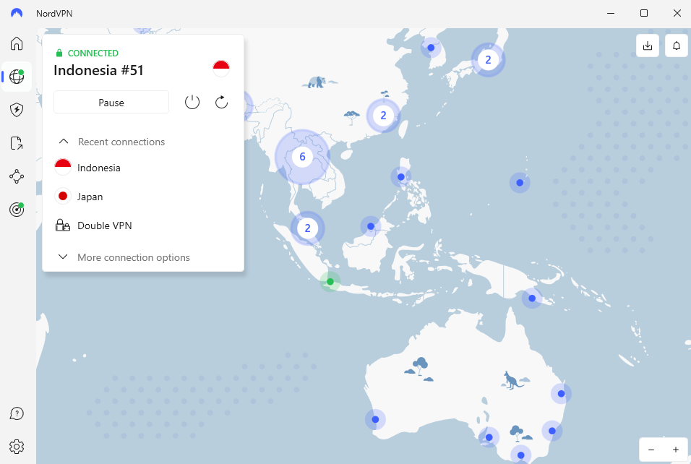
Task: Click the download icon above the map
Action: click(648, 46)
